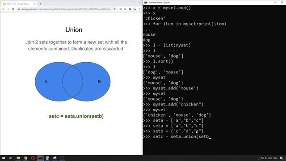Click the setc = seta.union(setb) code text

point(76,116)
